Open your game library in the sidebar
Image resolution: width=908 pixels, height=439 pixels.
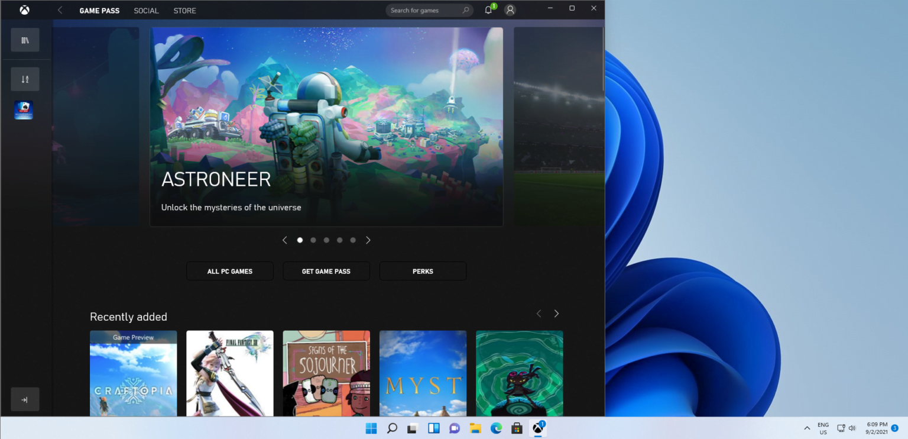coord(25,40)
